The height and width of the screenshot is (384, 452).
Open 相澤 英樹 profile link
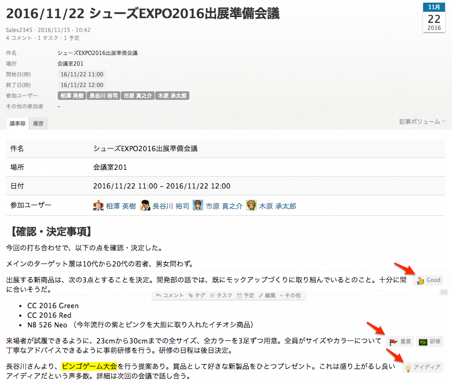121,206
